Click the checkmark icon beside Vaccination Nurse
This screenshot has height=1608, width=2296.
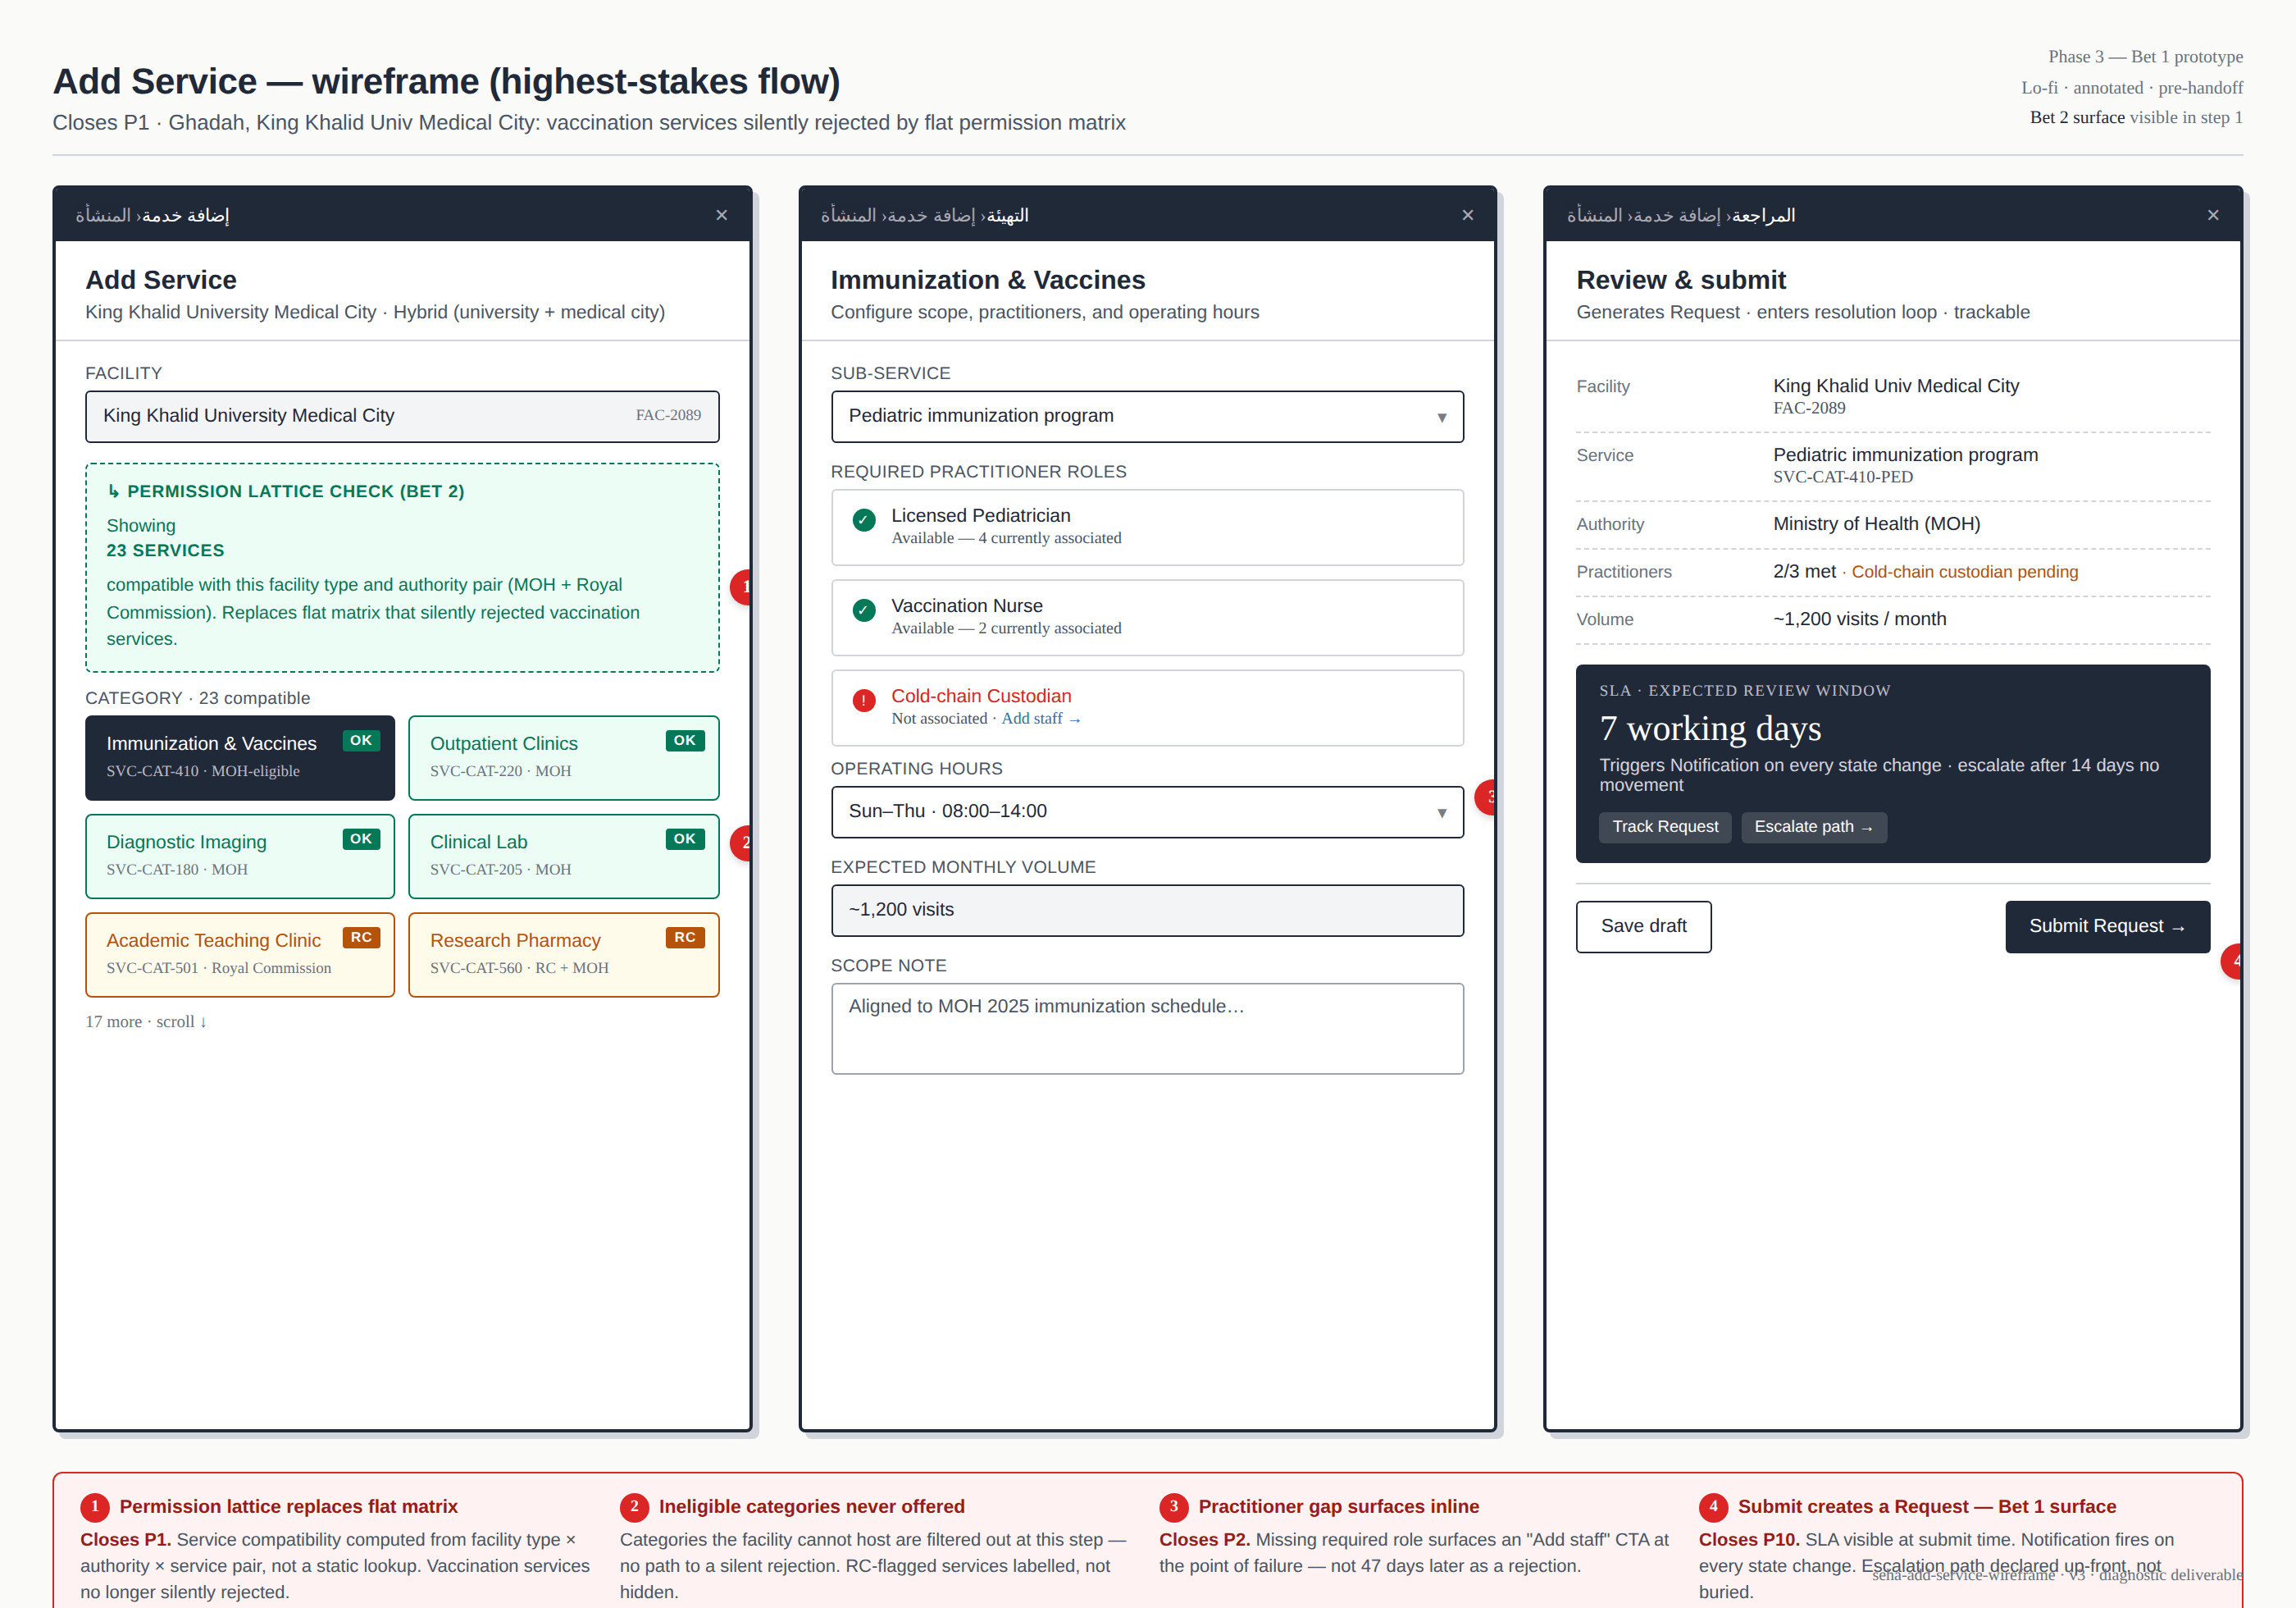863,611
